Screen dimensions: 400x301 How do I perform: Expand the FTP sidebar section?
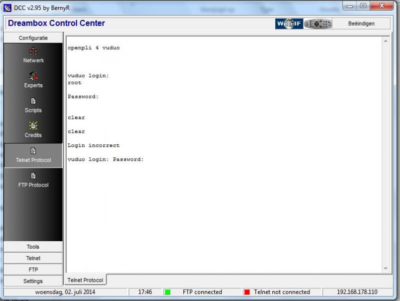pyautogui.click(x=33, y=270)
